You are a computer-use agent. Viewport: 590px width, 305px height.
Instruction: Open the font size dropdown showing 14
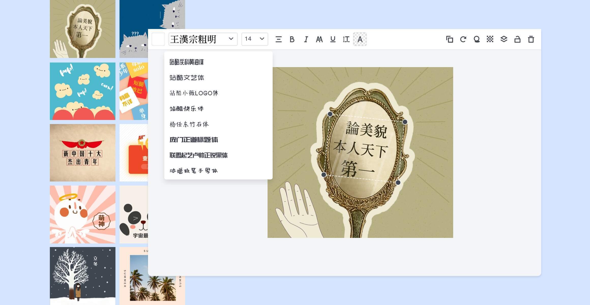(254, 39)
